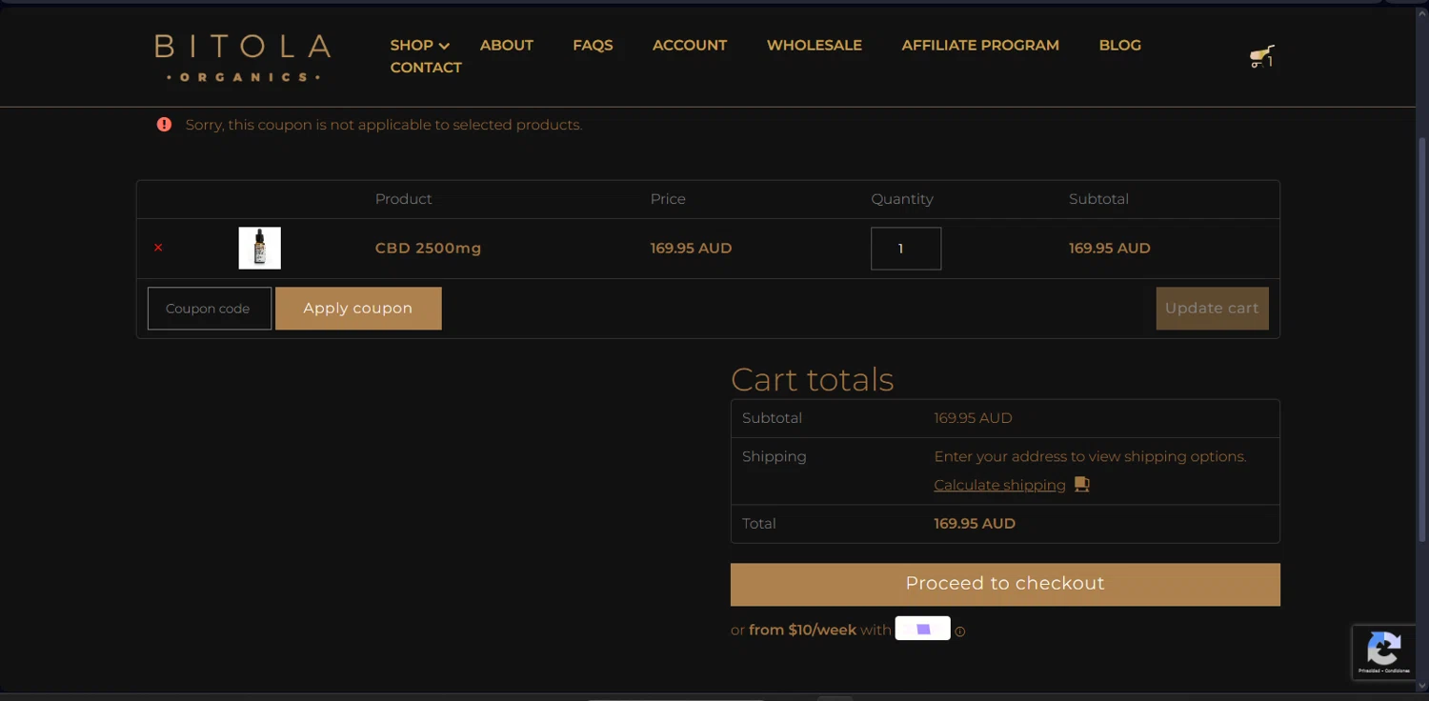Image resolution: width=1429 pixels, height=701 pixels.
Task: Open the CBD 2500mg product link
Action: (428, 249)
